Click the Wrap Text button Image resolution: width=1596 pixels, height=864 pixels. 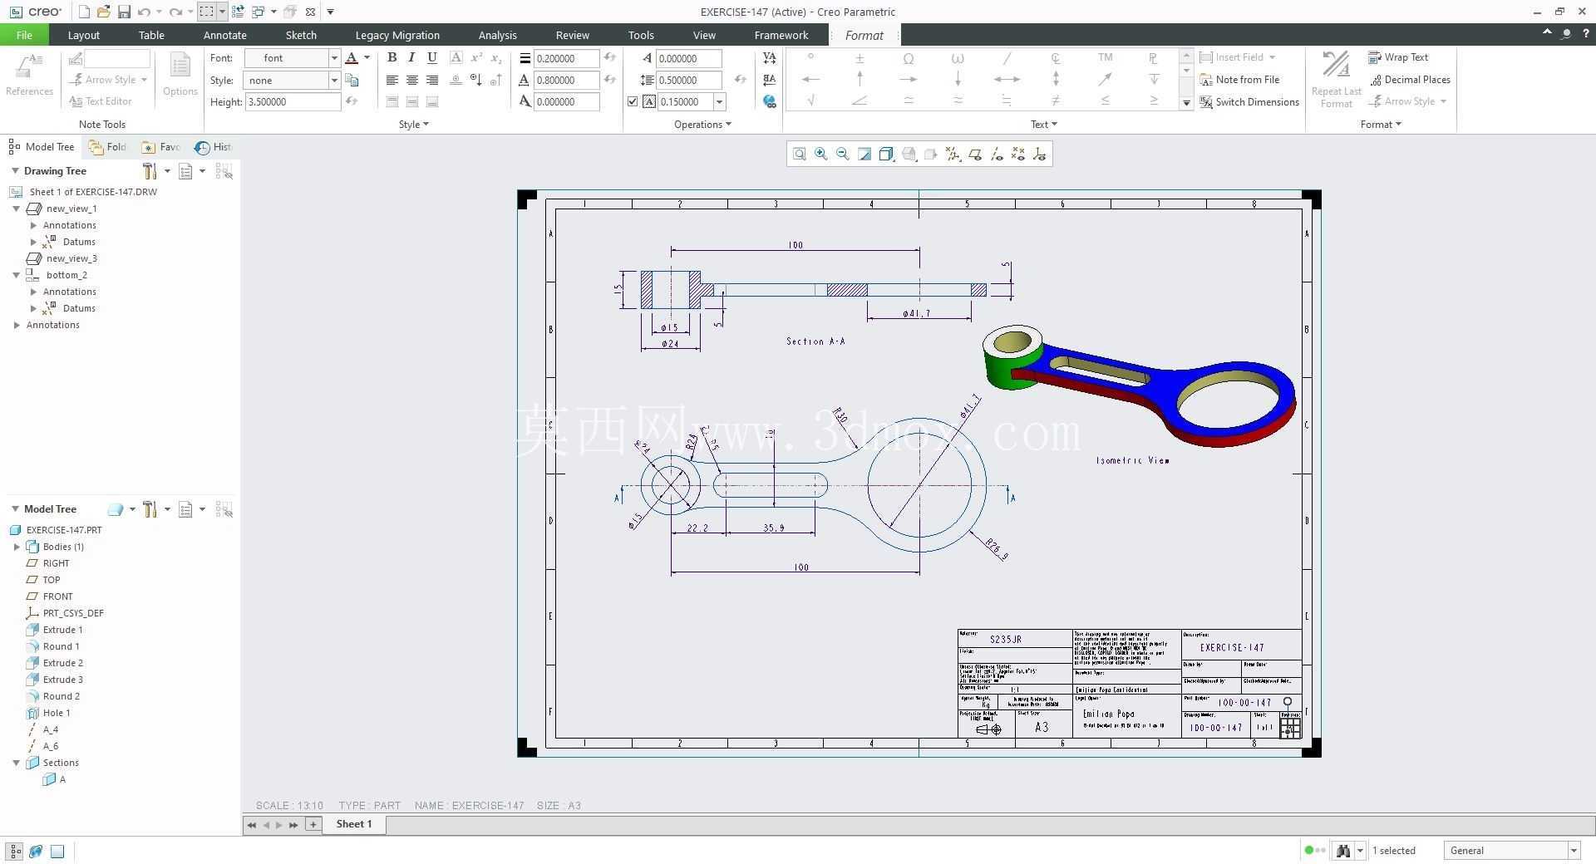pos(1398,57)
